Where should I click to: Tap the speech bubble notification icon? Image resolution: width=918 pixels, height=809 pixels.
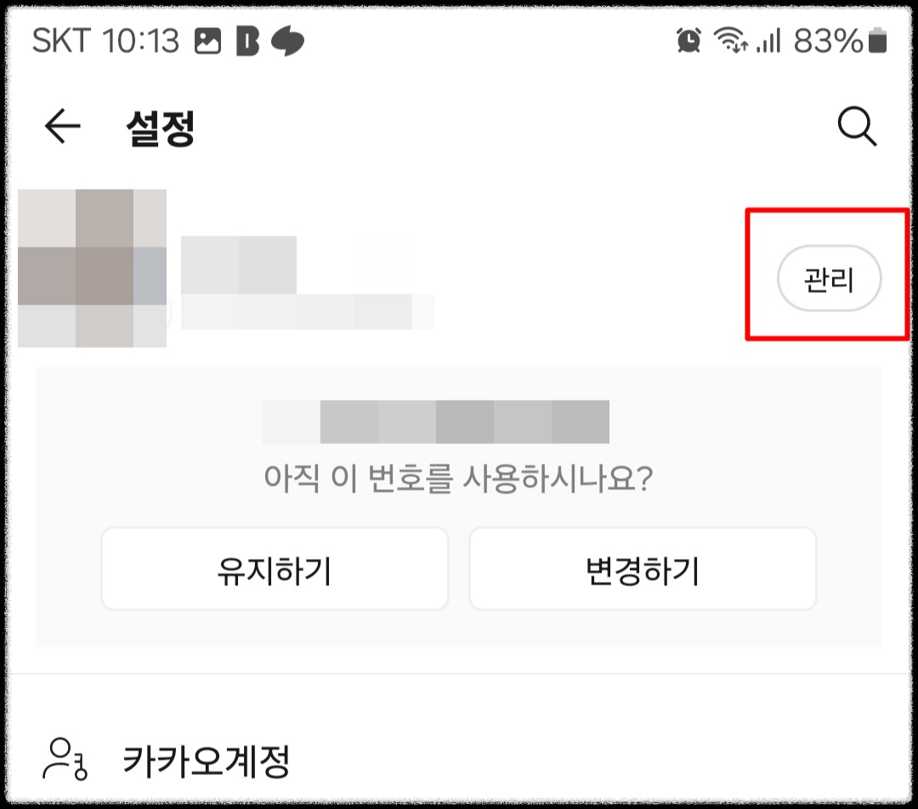287,41
